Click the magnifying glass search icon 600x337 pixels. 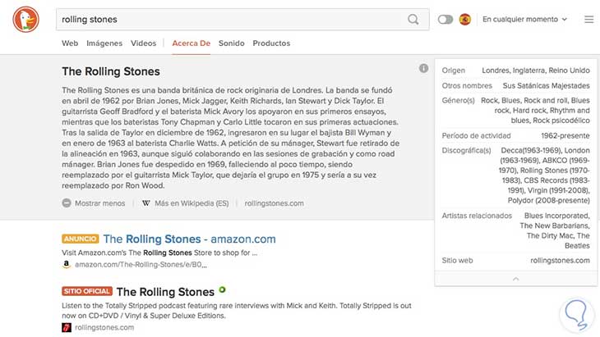point(413,19)
